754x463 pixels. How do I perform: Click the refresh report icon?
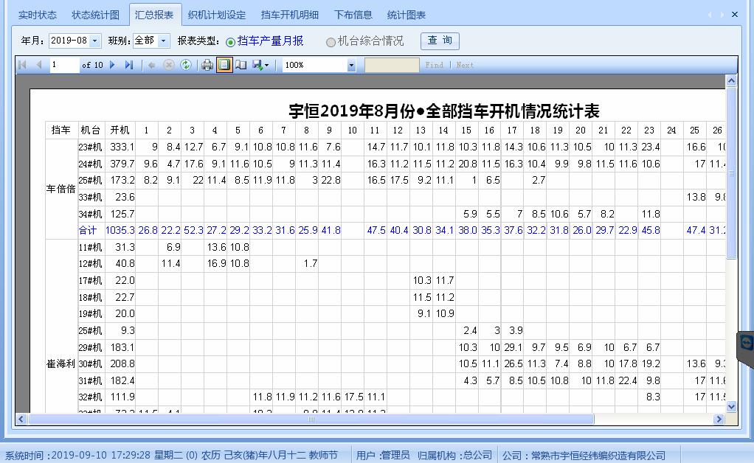pyautogui.click(x=186, y=65)
